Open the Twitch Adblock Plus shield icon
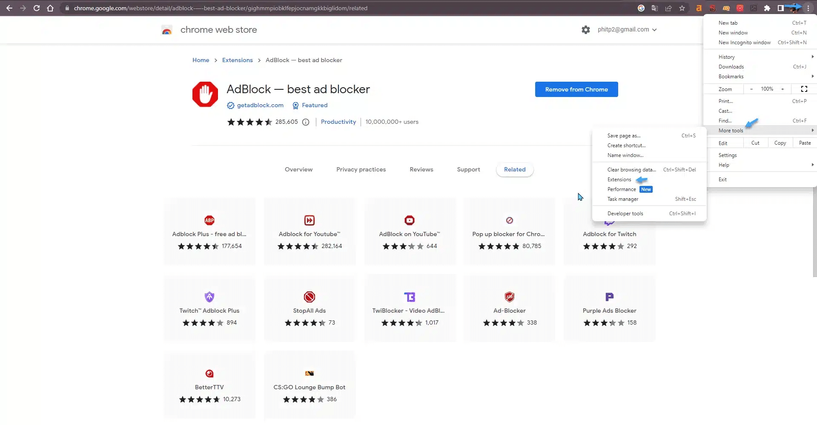817x425 pixels. 209,297
